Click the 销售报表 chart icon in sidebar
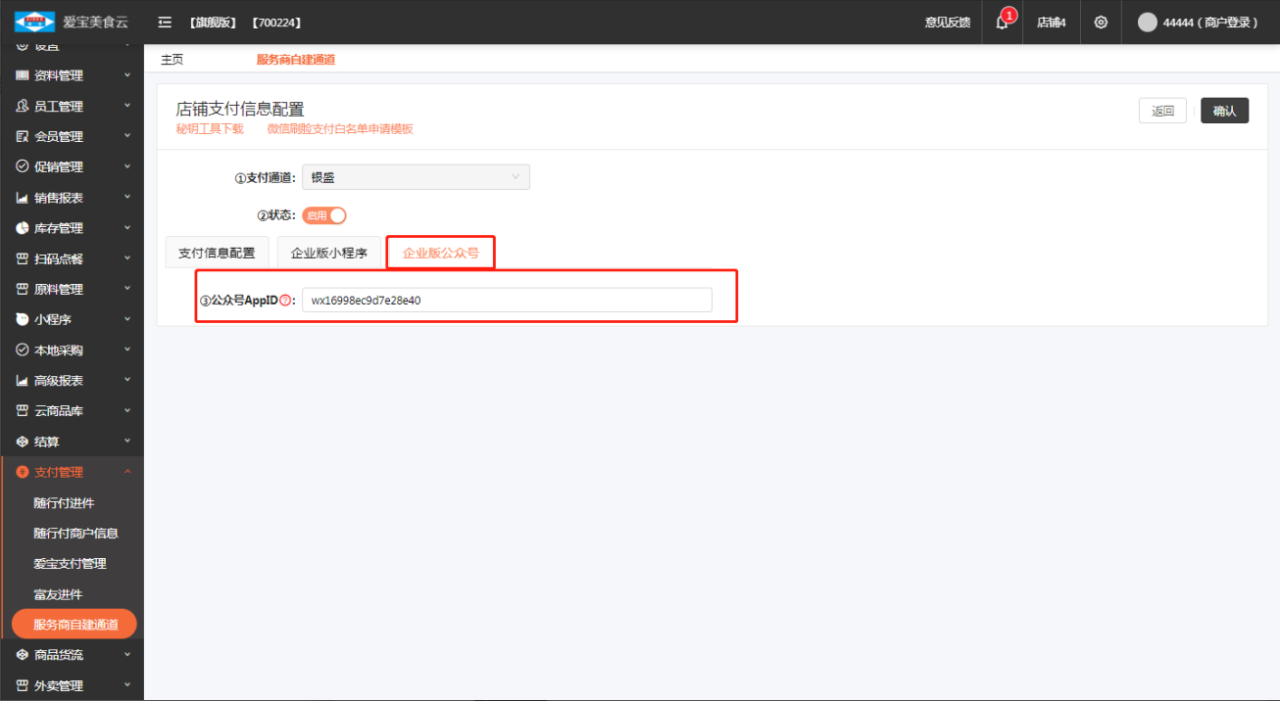The height and width of the screenshot is (701, 1280). click(x=22, y=198)
